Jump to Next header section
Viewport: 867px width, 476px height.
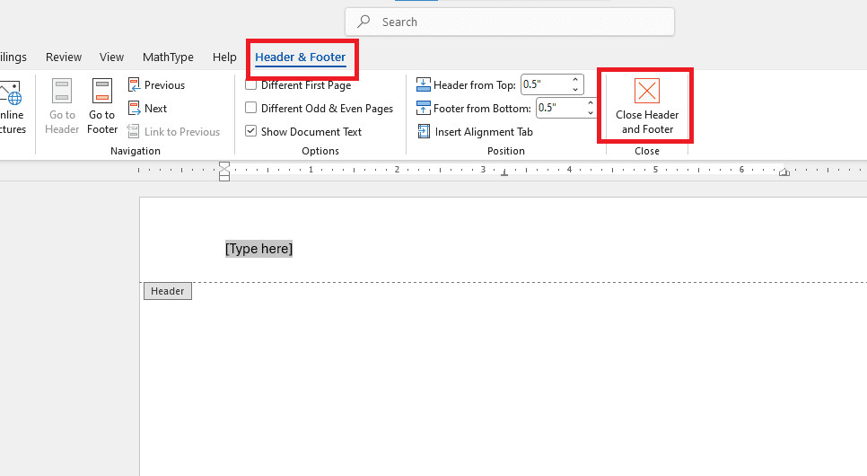pyautogui.click(x=147, y=109)
